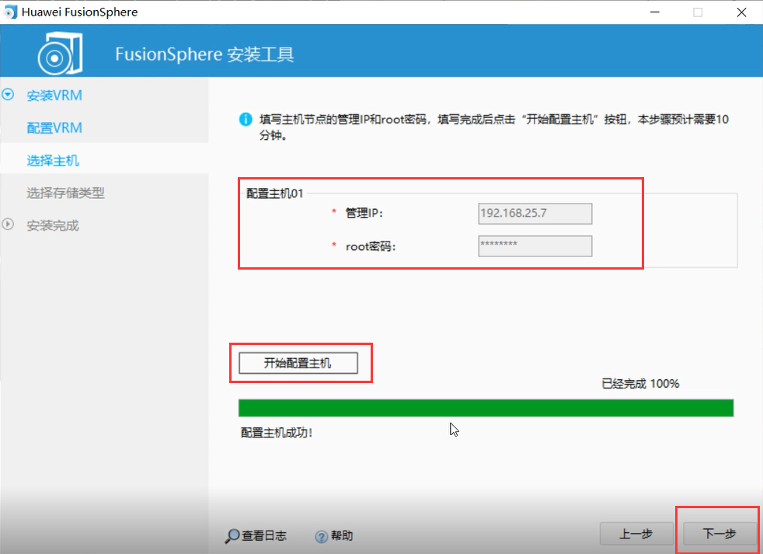Go to the 选择存储类型 sidebar step

(x=66, y=193)
